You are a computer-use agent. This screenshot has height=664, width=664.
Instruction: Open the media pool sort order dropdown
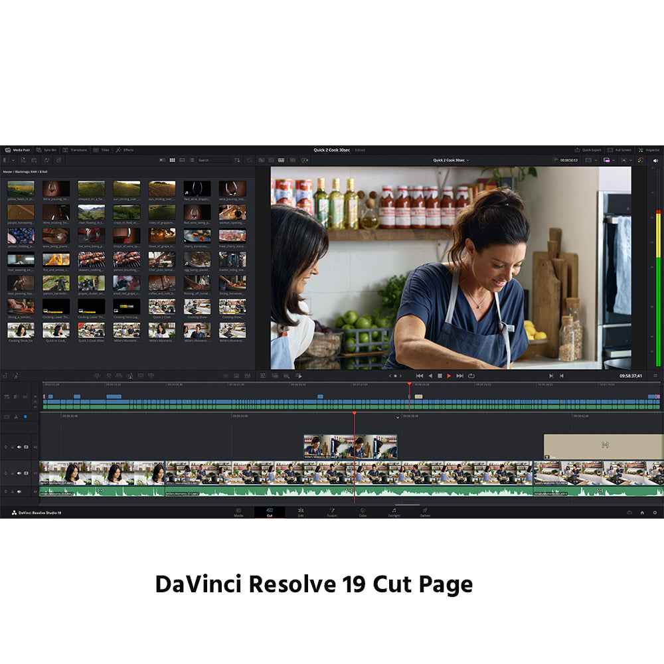(237, 160)
